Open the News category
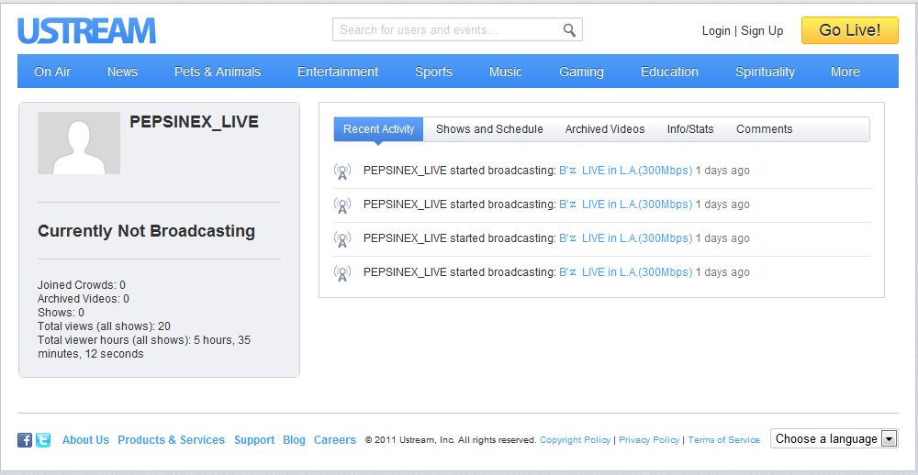This screenshot has width=918, height=475. point(122,72)
